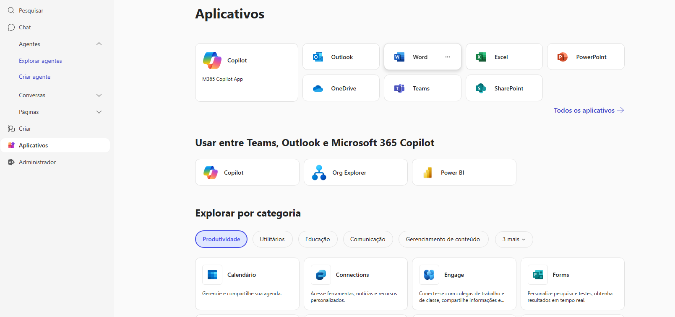Click the Outlook label on its card
This screenshot has width=675, height=317.
pos(342,57)
